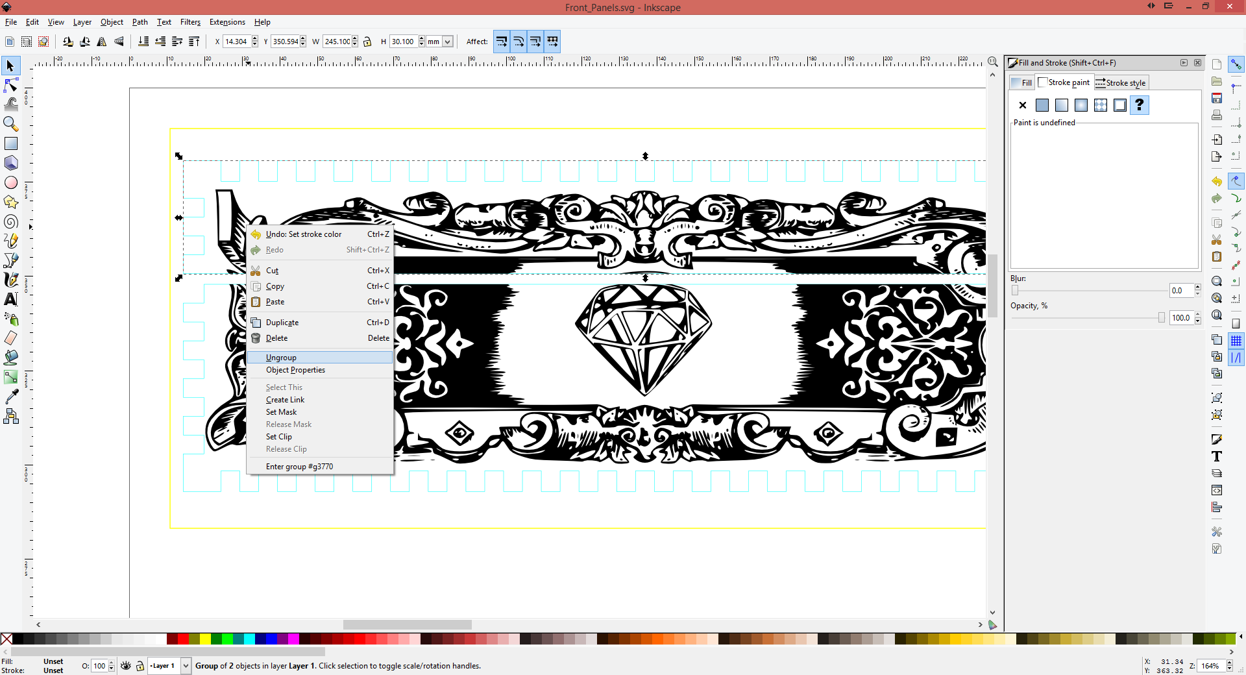
Task: Click the cyan palette swatch
Action: pyautogui.click(x=249, y=639)
